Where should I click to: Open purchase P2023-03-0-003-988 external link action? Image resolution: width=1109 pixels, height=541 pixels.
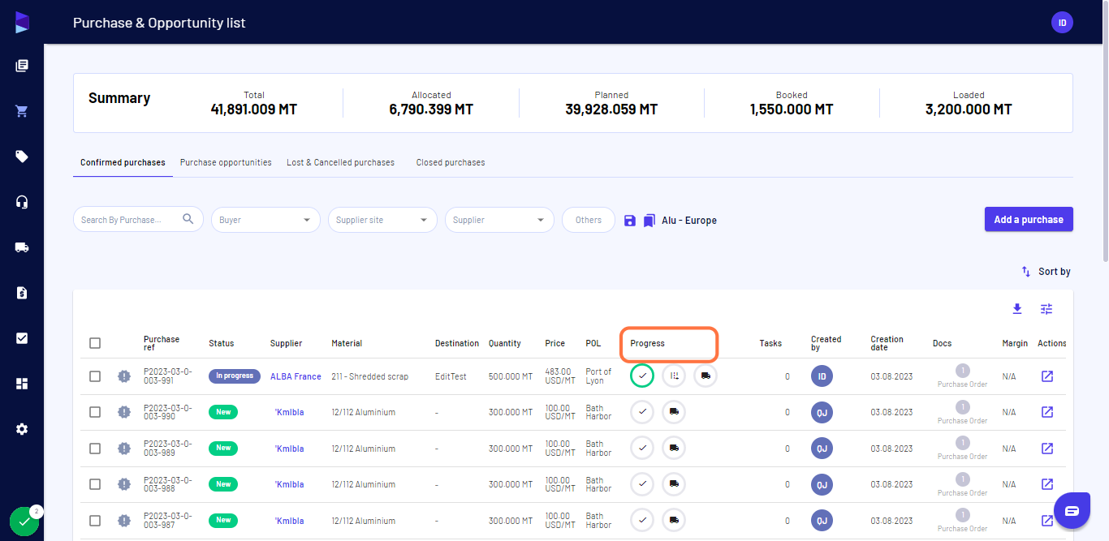coord(1047,484)
